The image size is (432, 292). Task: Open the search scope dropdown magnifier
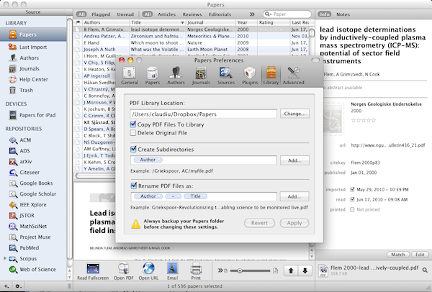point(268,14)
